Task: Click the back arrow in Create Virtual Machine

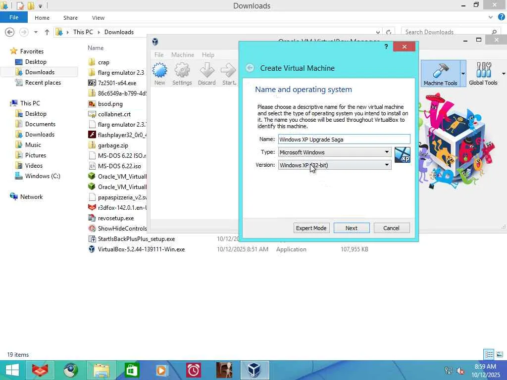Action: click(x=250, y=68)
